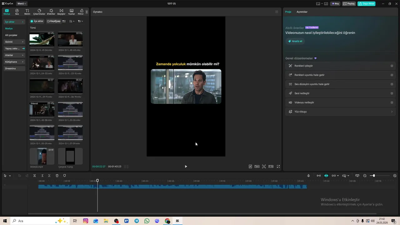Click the split clip tool

pyautogui.click(x=34, y=176)
